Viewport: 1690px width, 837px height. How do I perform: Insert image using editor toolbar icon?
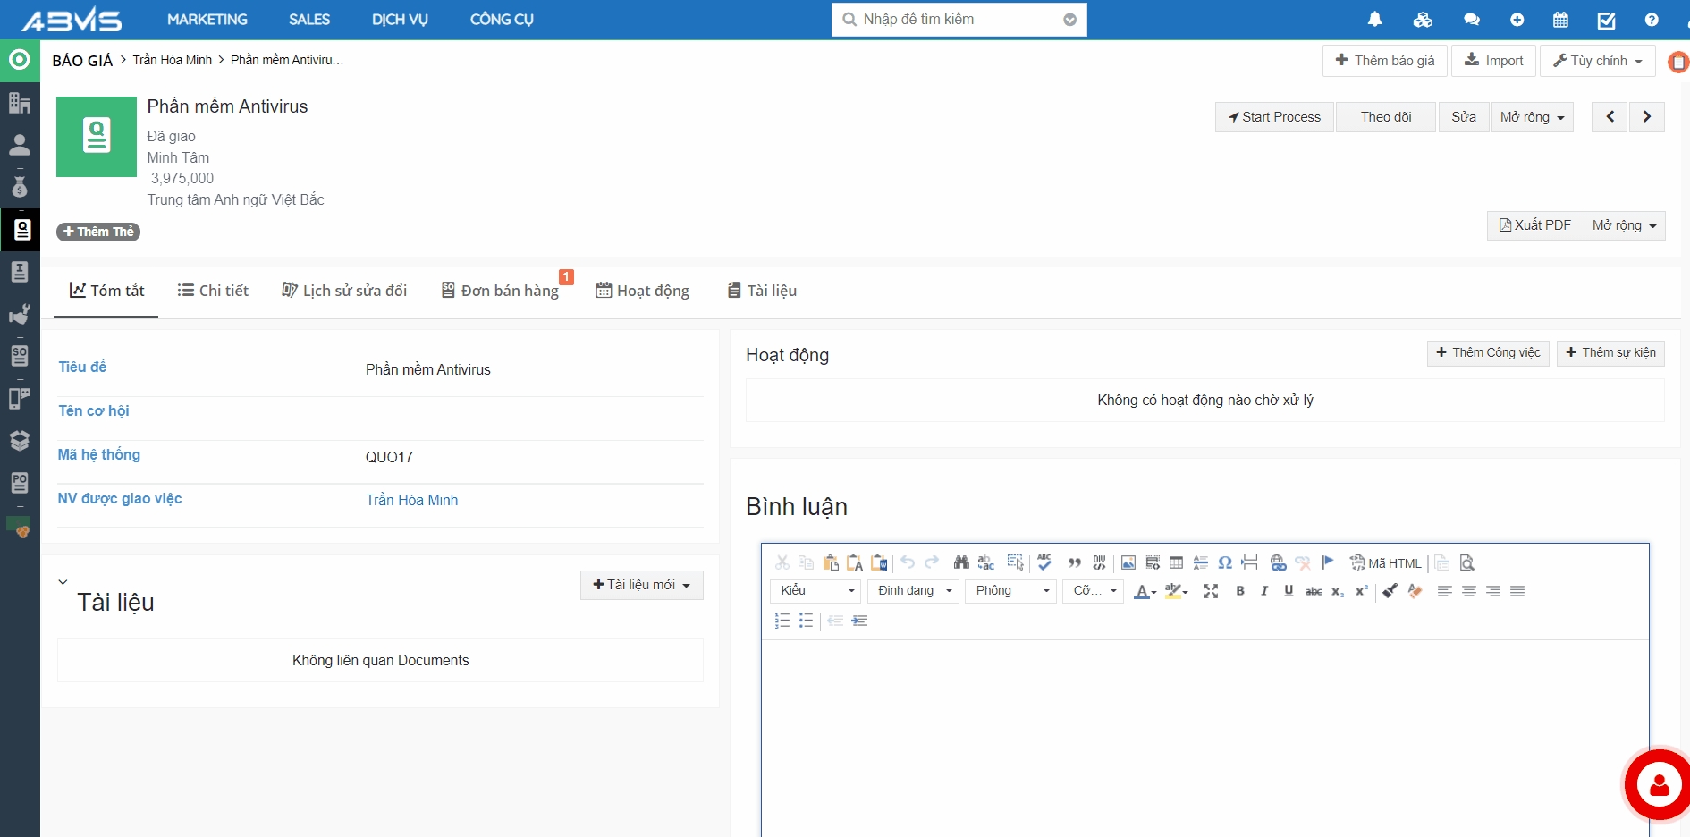1128,562
